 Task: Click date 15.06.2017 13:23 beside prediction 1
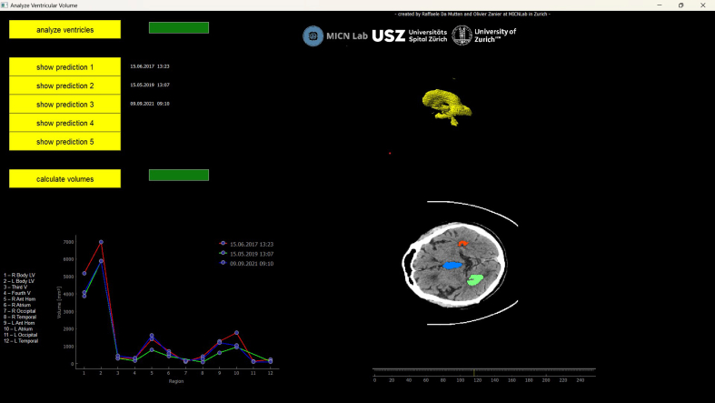(x=150, y=66)
